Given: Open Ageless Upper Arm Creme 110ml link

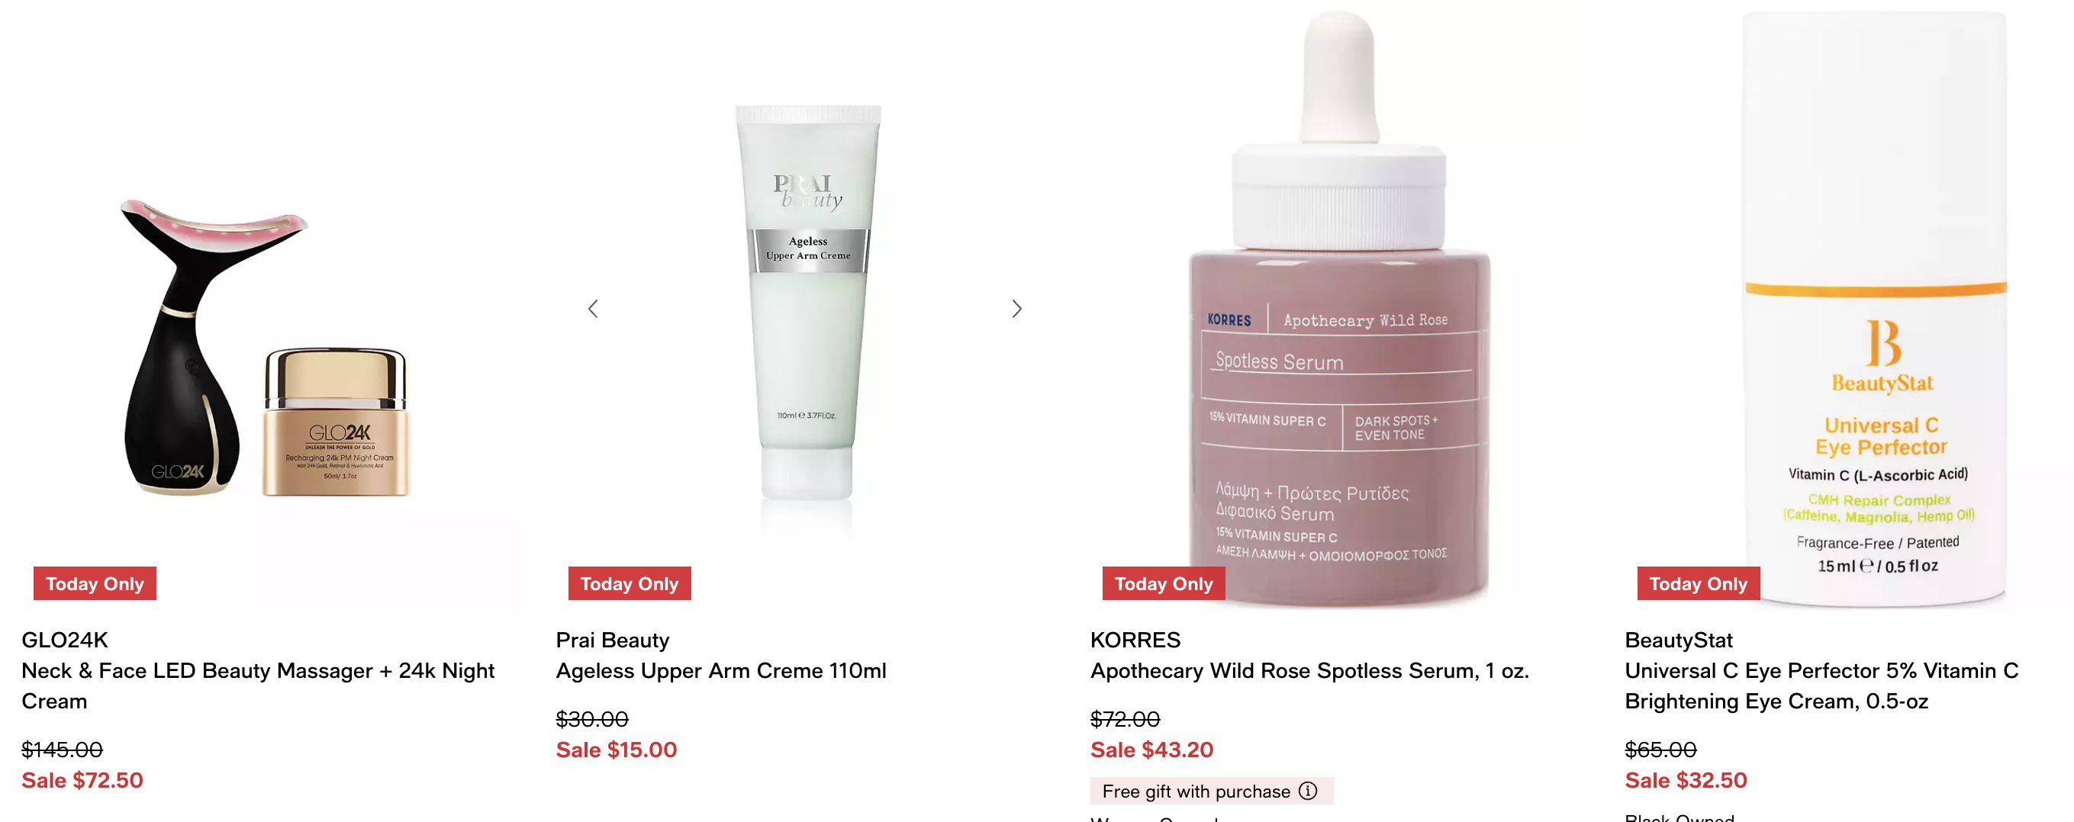Looking at the screenshot, I should [720, 671].
